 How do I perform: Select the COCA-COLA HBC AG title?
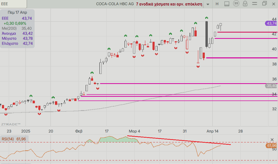115,4
